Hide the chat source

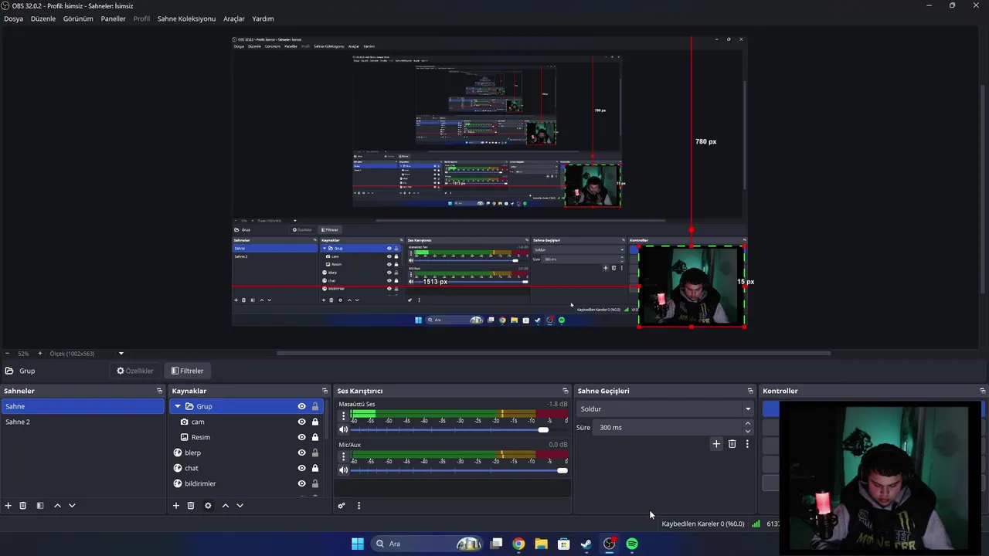pos(302,468)
